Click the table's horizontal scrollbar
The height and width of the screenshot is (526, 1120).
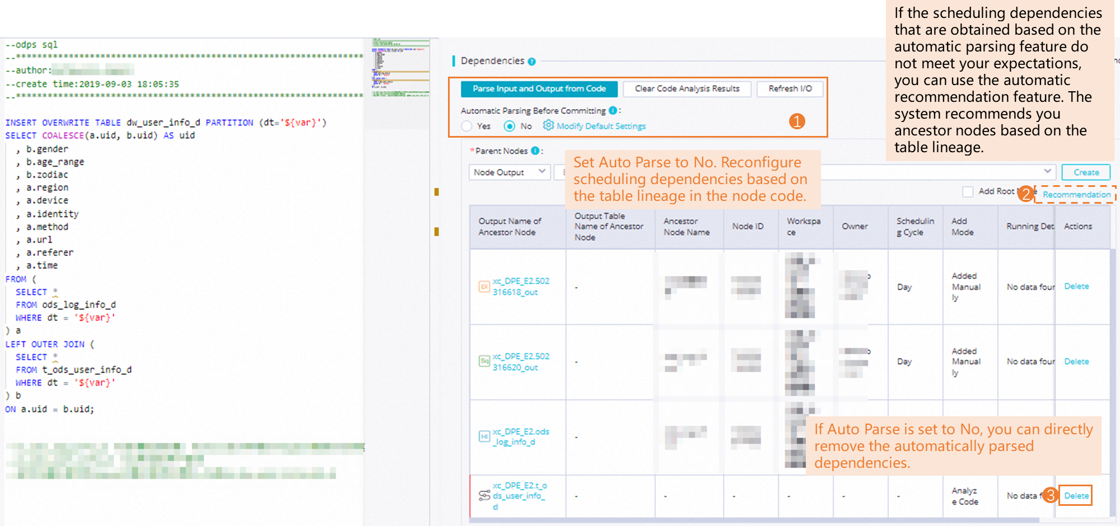click(x=754, y=520)
